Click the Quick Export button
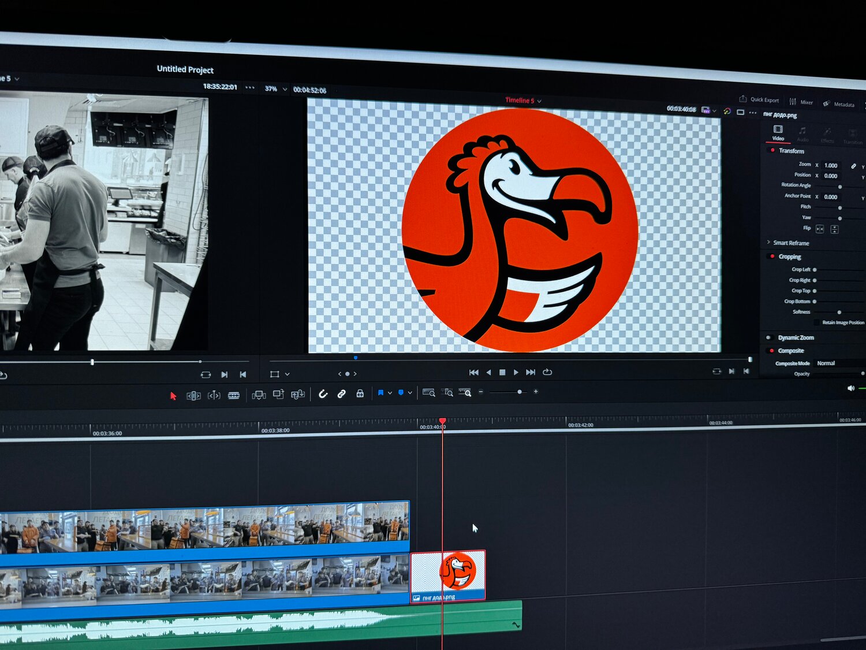The image size is (866, 650). click(x=759, y=99)
